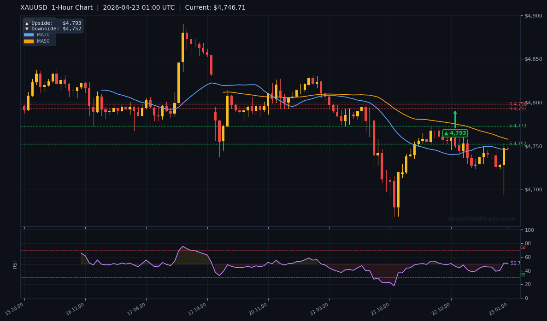Viewport: 547px width, 321px height.
Task: Select the green buy-signal arrow on the chart
Action: coord(455,120)
